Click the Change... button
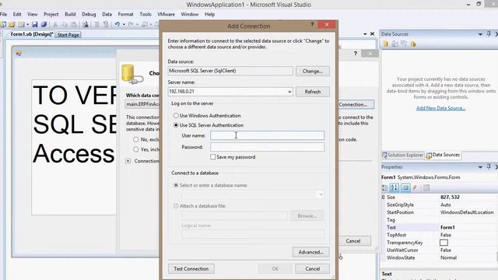 [313, 71]
